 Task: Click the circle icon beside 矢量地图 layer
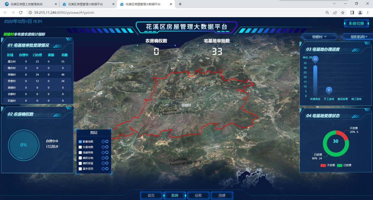pos(107,147)
